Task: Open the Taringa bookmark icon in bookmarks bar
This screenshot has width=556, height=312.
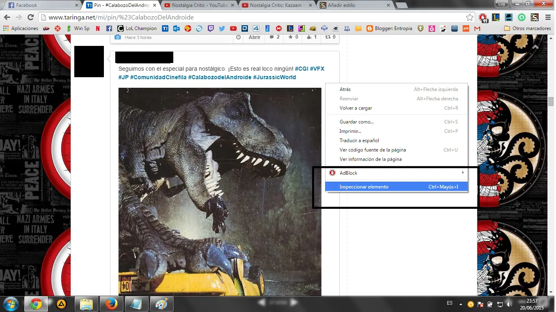Action: tap(165, 28)
